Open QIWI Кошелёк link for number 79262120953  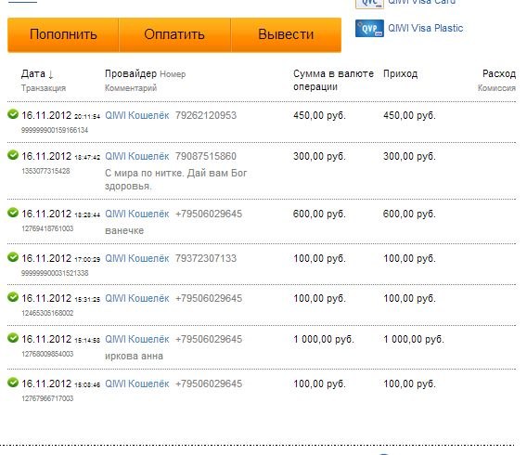(136, 115)
